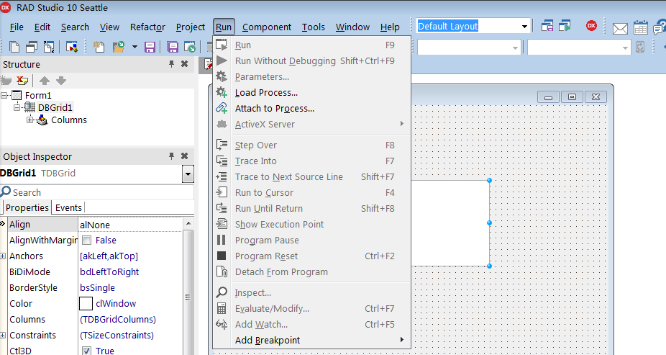Screen dimensions: 666x355
Task: Click Move Down arrow in Structure panel
Action: [x=61, y=81]
